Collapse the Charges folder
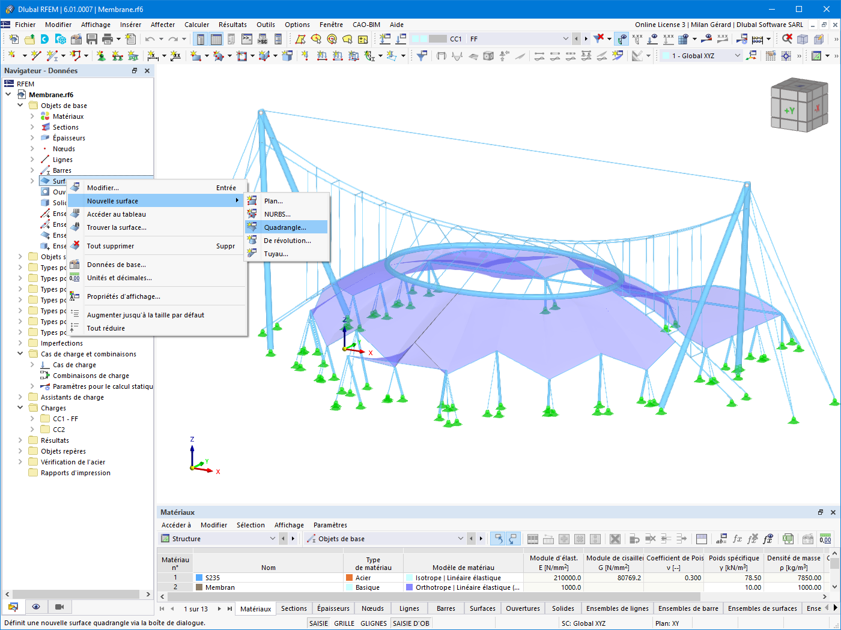 (x=20, y=408)
